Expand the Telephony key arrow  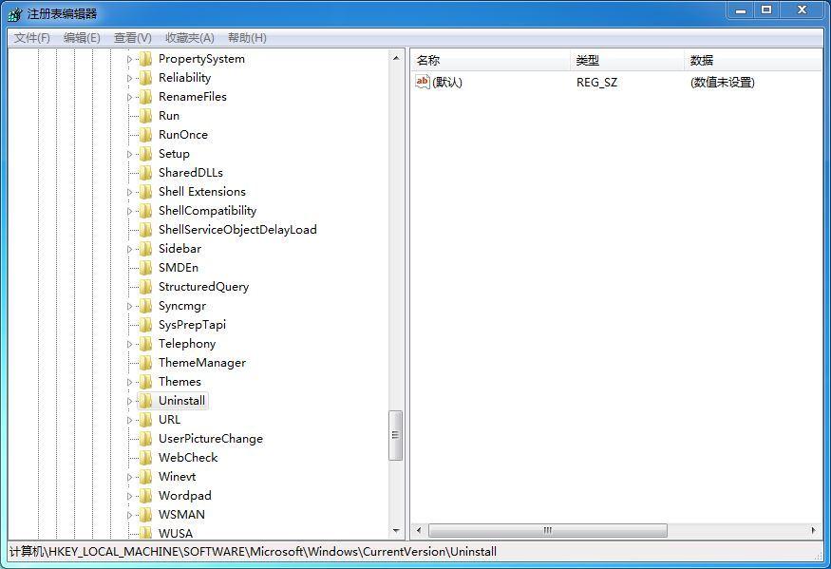(x=130, y=344)
